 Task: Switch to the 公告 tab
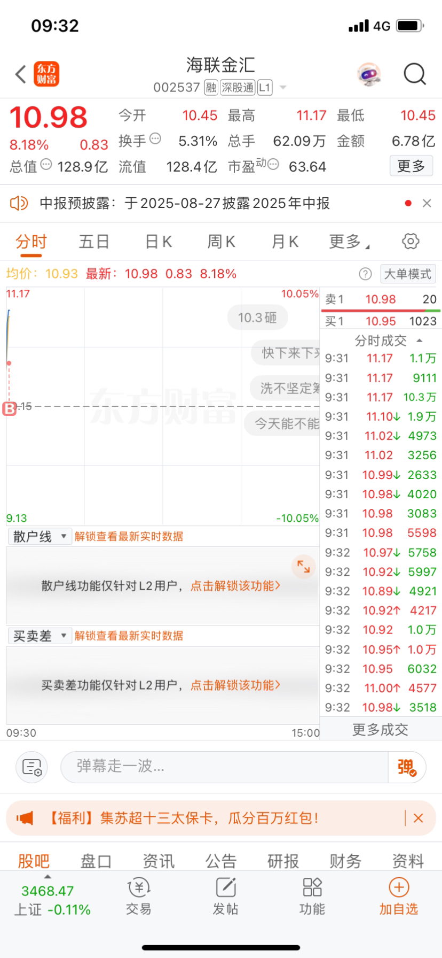[x=220, y=861]
